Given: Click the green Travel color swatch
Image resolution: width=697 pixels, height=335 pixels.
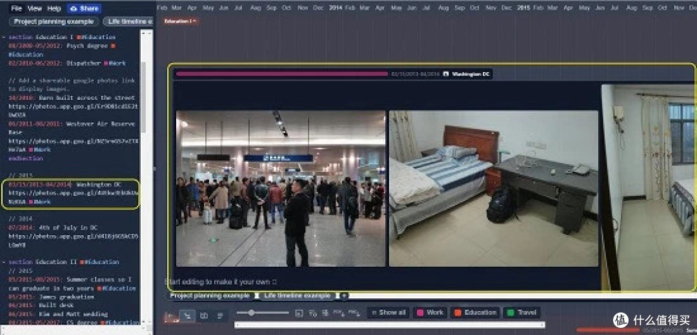Looking at the screenshot, I should coord(510,313).
